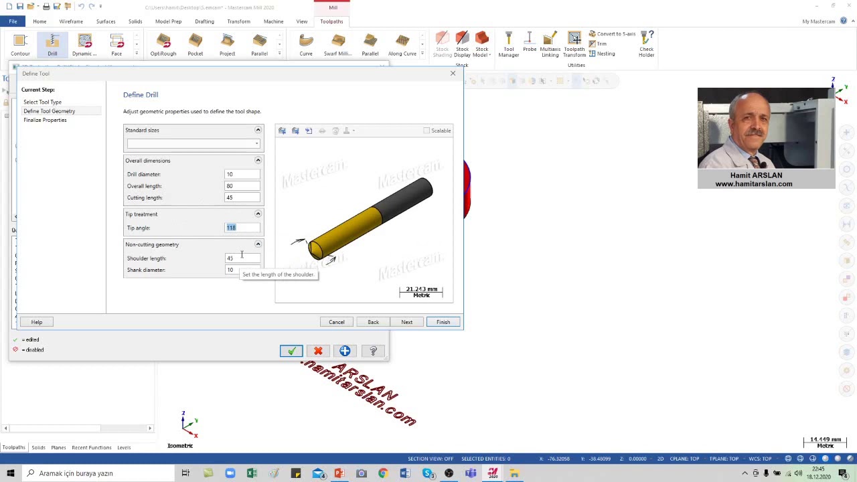Expand the 3D toolpath gallery arrow
Screen dimensions: 857x482
[280, 54]
